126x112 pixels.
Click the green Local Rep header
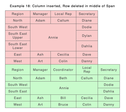point(87,70)
